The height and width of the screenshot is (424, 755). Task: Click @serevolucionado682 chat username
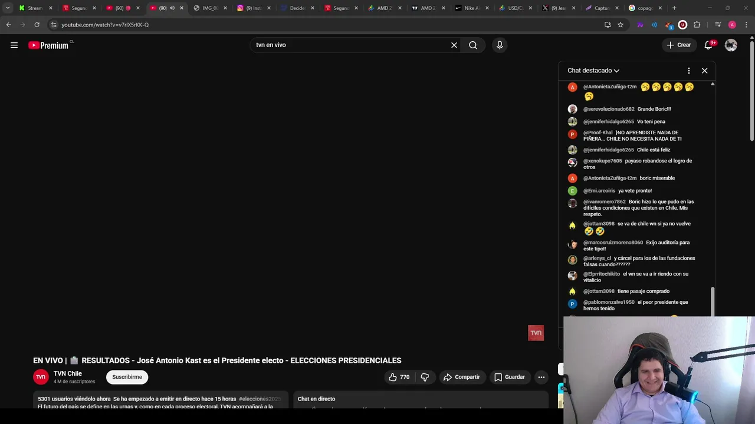click(609, 109)
